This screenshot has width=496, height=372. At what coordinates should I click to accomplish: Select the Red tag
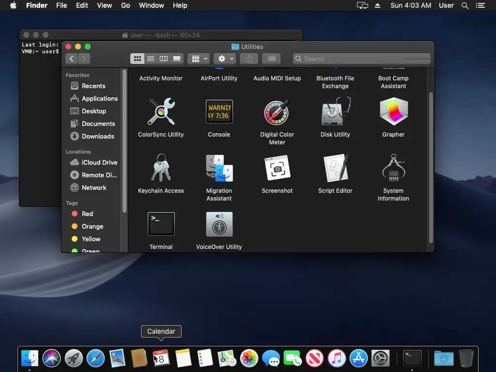[92, 214]
